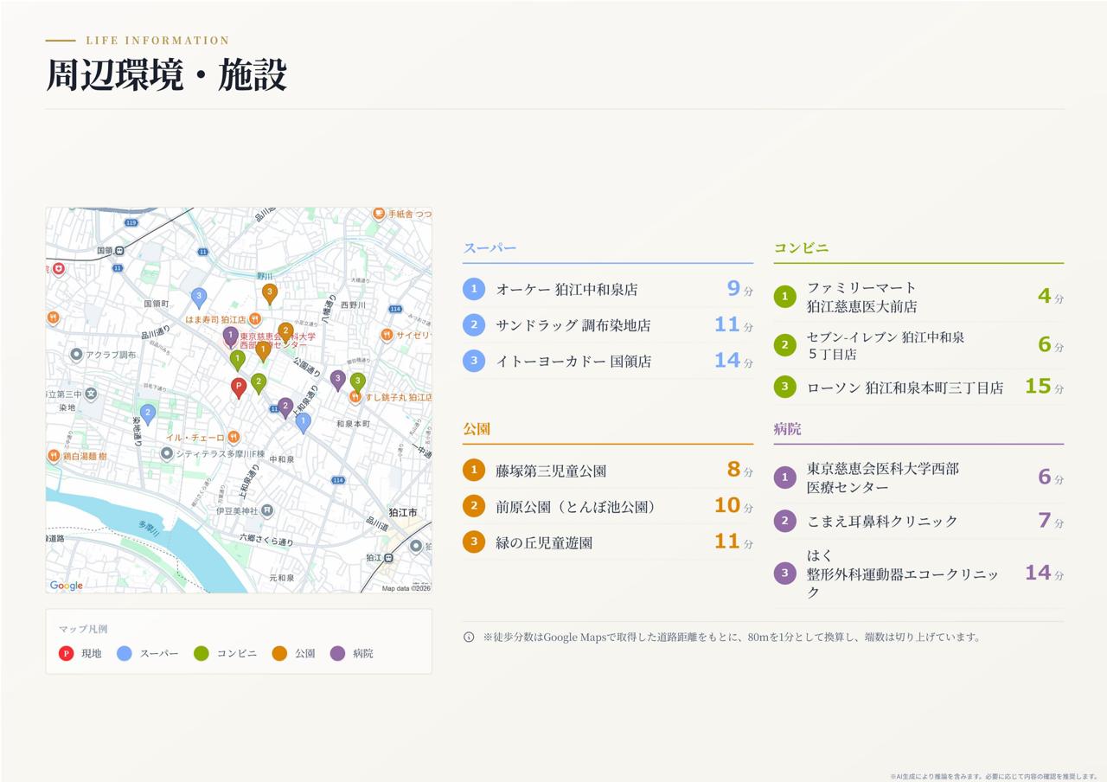The image size is (1107, 782).
Task: Click the green コンビニ legend swatch
Action: pos(202,653)
